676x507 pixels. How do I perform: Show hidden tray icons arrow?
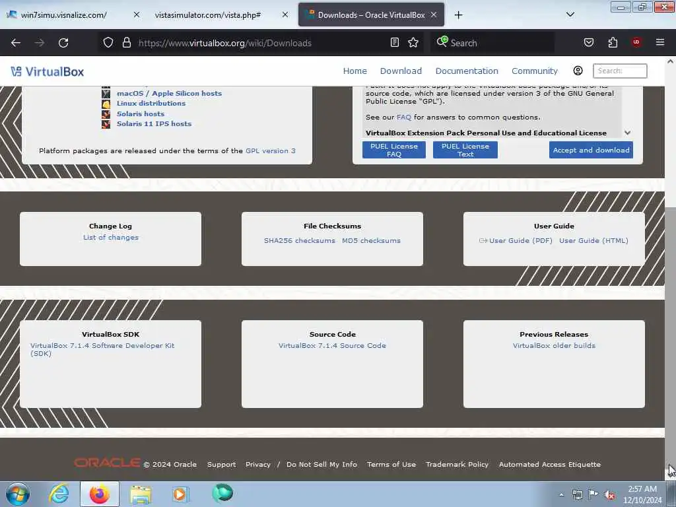click(x=561, y=495)
